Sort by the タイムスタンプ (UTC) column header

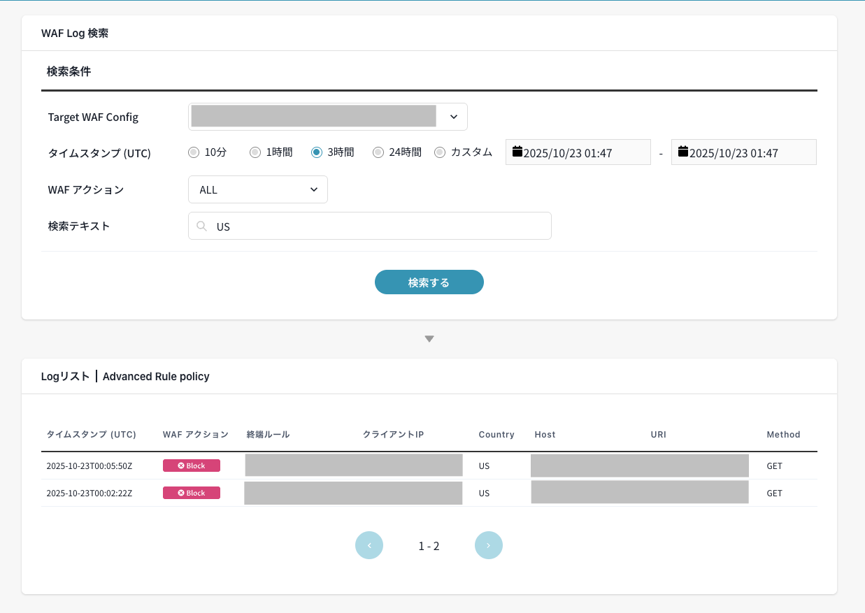click(91, 434)
